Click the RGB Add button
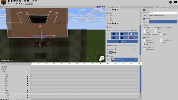 click(x=115, y=34)
